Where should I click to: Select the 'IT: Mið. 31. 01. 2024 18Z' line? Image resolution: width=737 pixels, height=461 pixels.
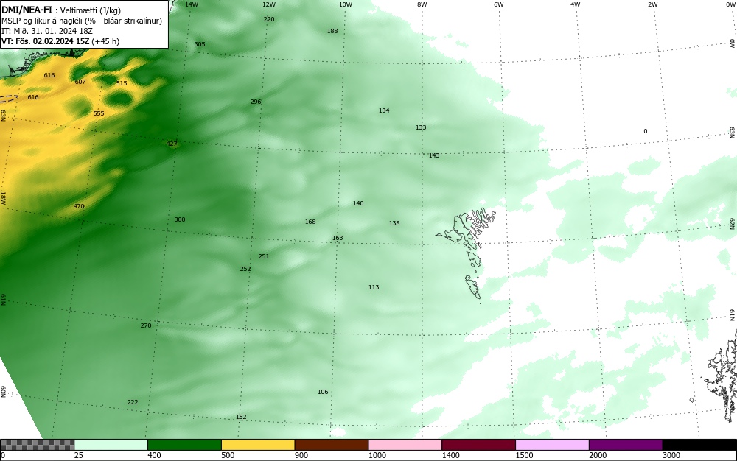click(x=46, y=31)
